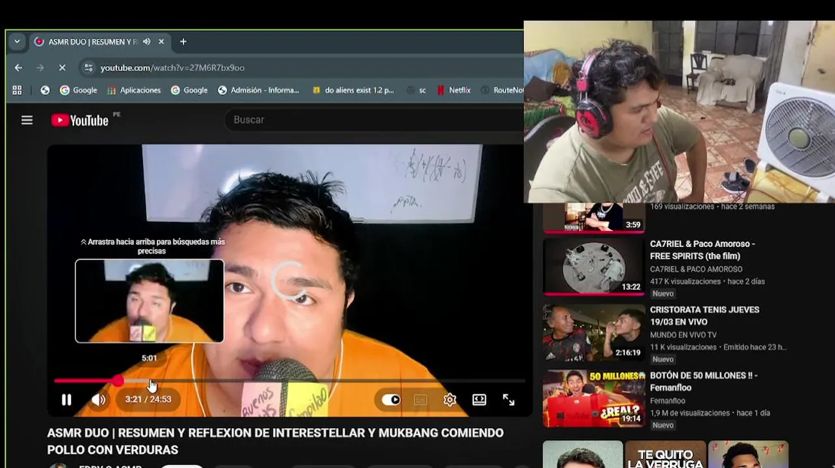
Task: Toggle the autoplay switch
Action: [391, 400]
